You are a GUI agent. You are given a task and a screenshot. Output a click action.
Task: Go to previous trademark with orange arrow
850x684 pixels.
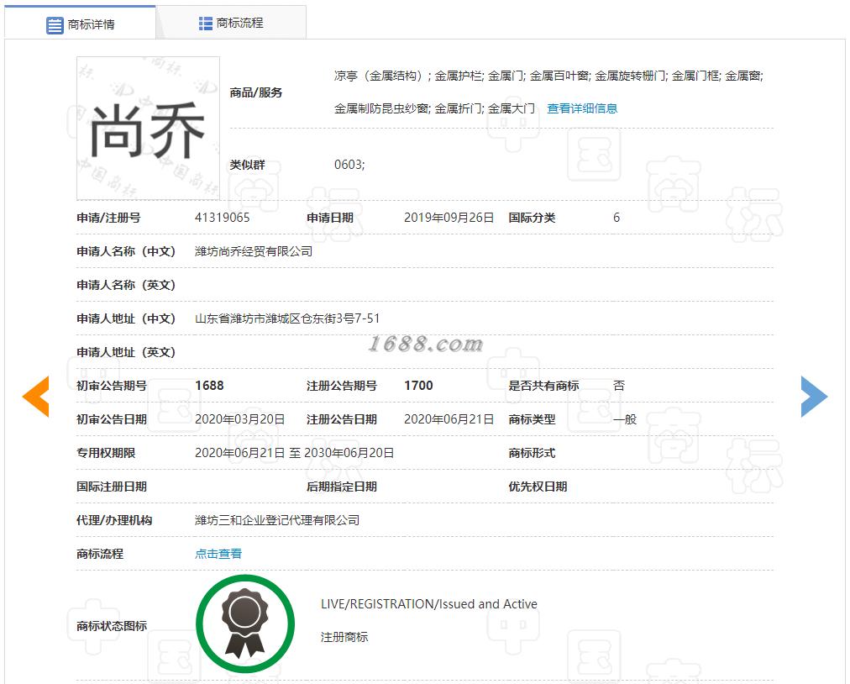click(36, 397)
